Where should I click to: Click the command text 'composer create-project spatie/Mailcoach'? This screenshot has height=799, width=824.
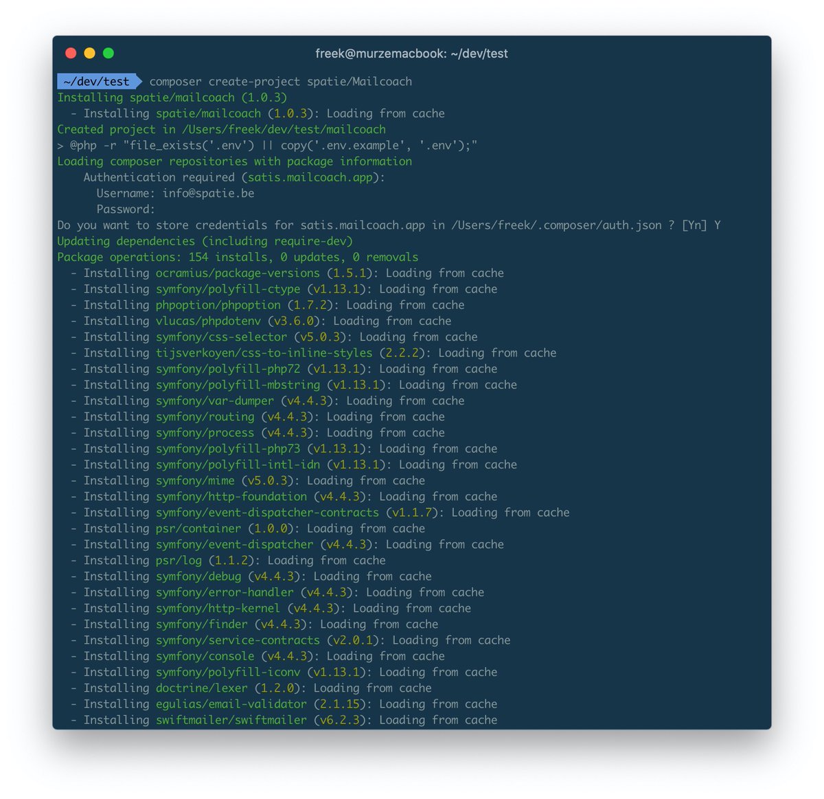[280, 81]
